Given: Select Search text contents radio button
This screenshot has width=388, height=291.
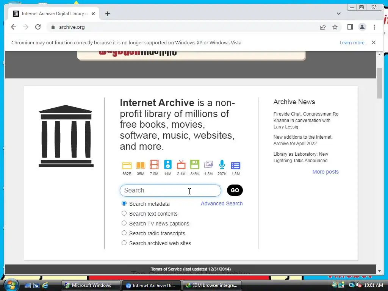Looking at the screenshot, I should (124, 213).
